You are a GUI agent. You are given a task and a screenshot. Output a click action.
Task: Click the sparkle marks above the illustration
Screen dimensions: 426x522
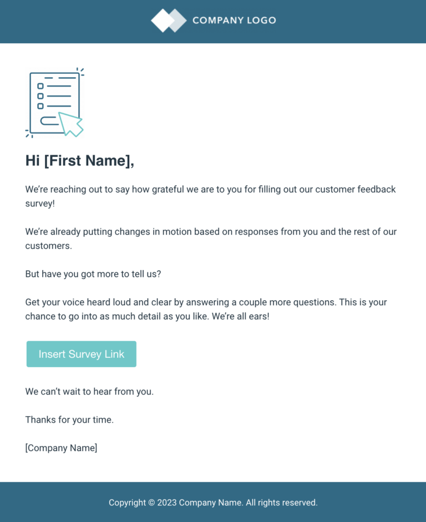coord(80,71)
